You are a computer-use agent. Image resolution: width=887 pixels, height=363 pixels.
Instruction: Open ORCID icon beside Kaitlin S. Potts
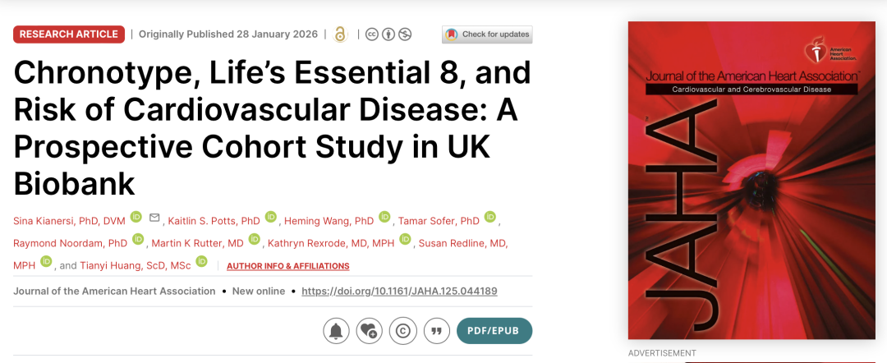point(271,218)
